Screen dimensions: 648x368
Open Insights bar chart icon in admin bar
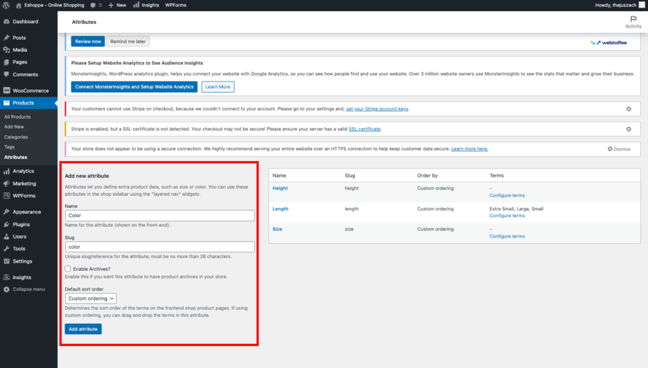(x=136, y=5)
